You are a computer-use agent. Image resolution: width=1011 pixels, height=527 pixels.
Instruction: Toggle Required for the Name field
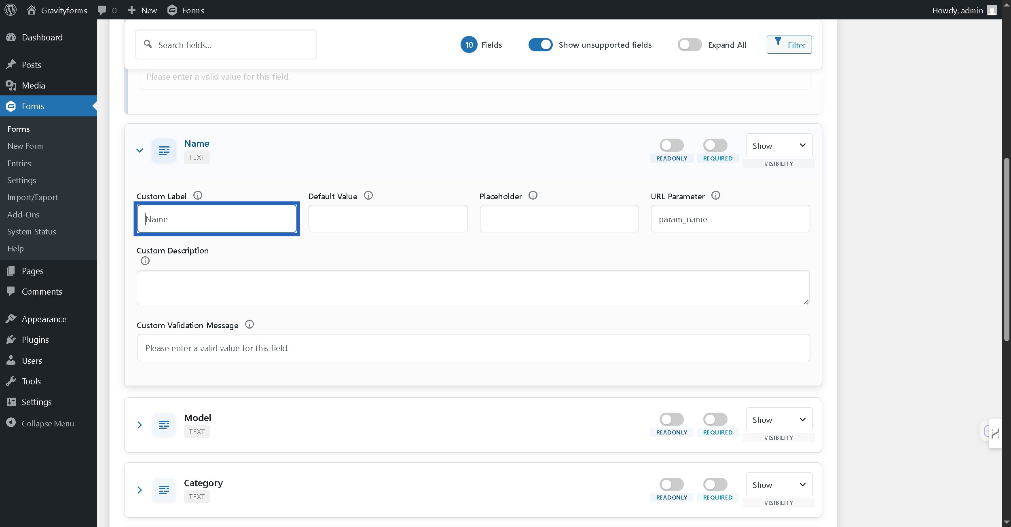coord(715,145)
